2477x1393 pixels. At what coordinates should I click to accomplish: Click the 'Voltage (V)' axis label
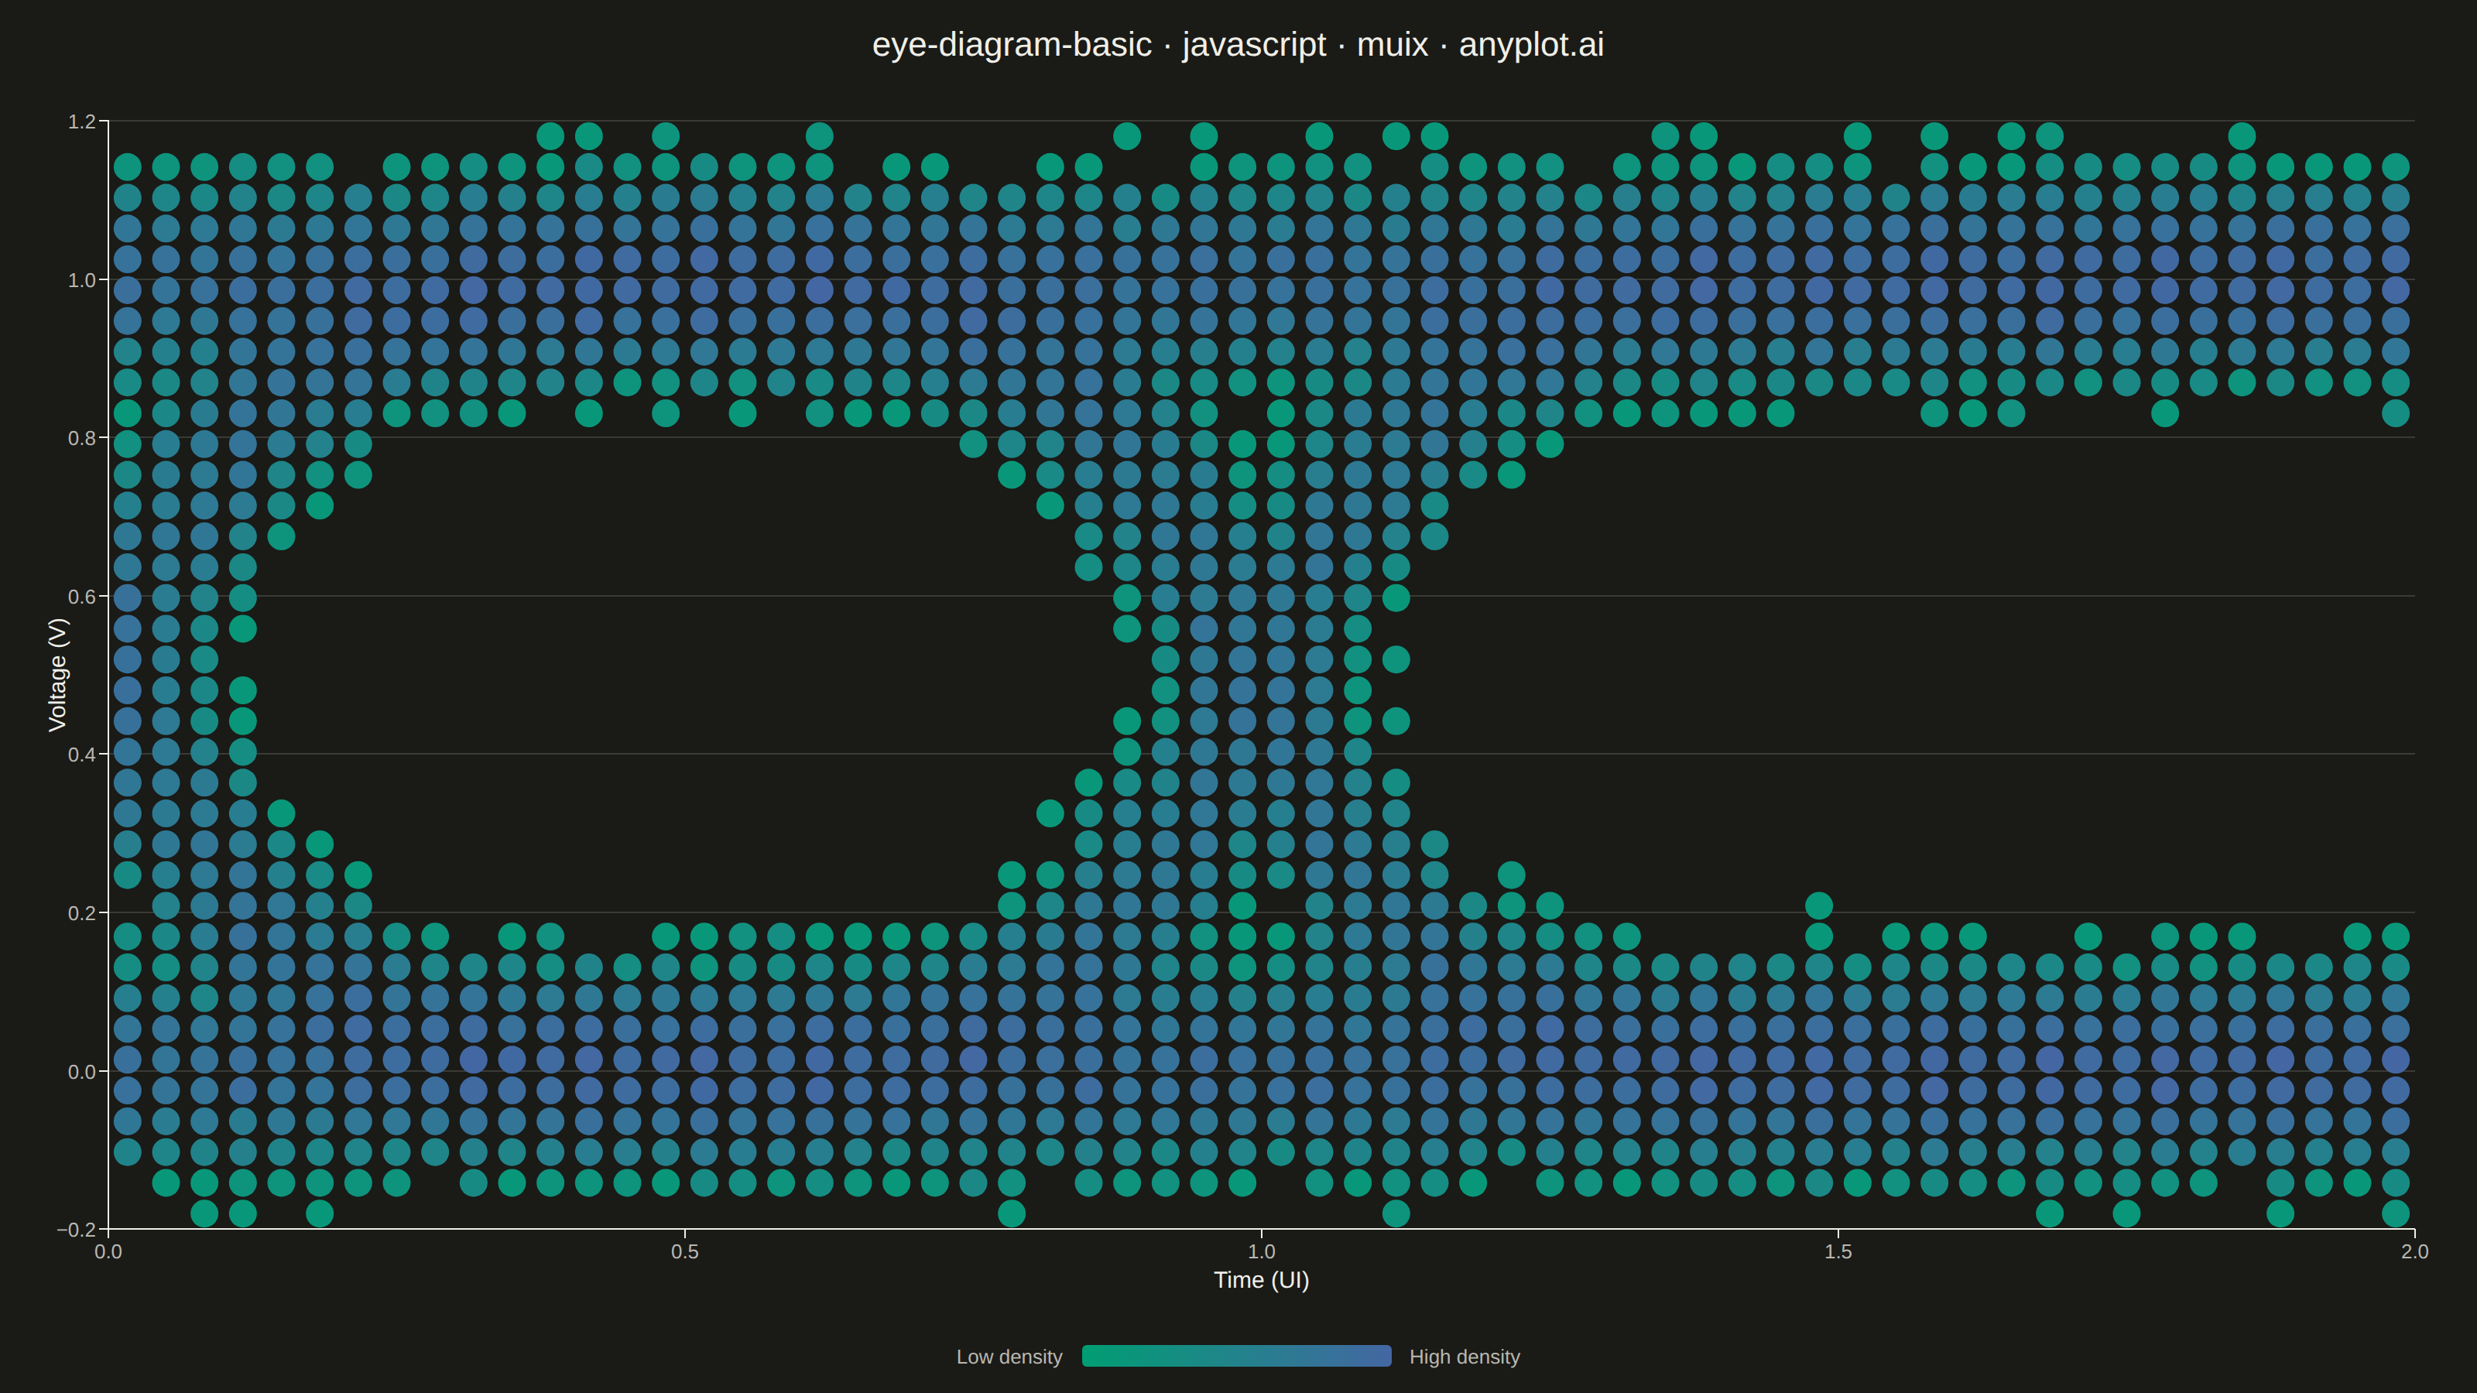(x=58, y=675)
